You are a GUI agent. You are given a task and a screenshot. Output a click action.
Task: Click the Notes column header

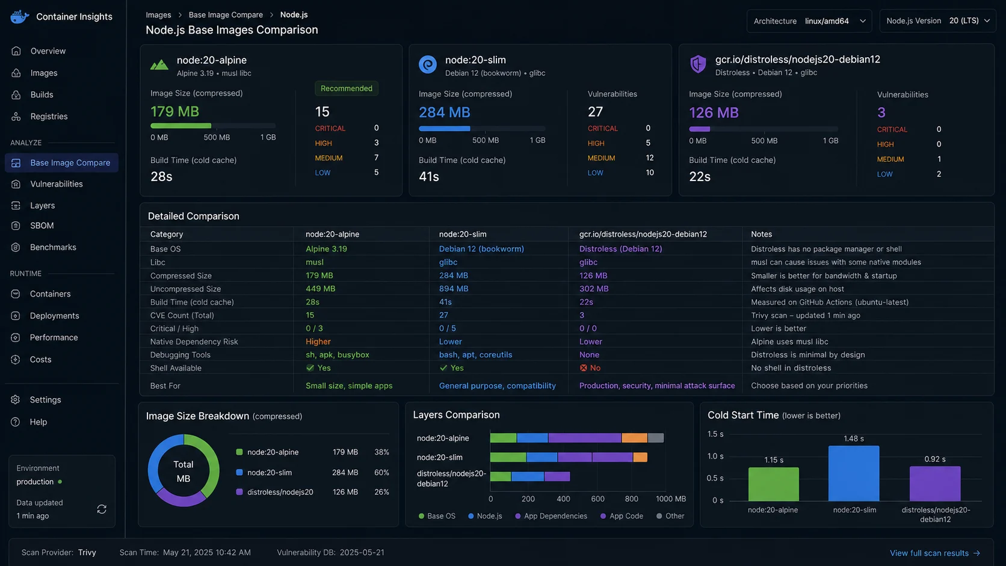(761, 235)
